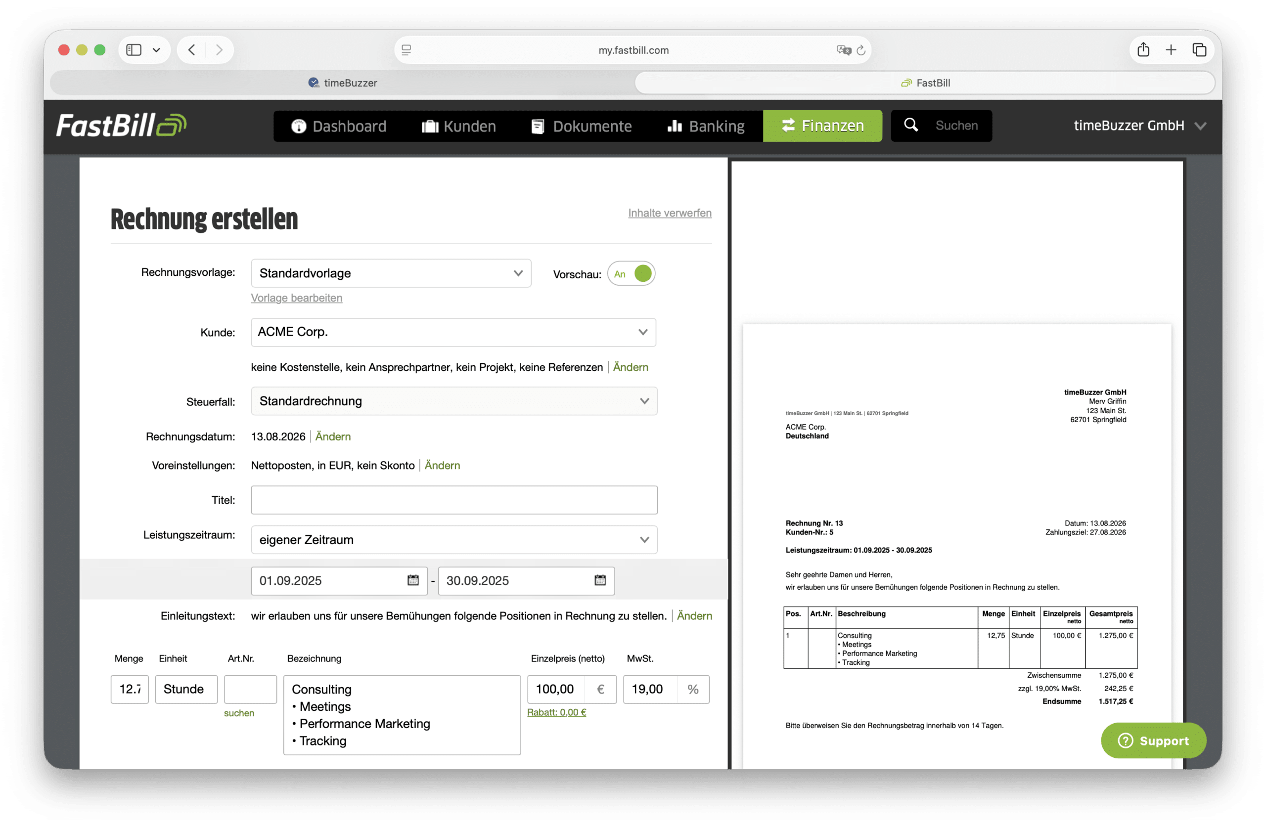Click the FastBill logo
This screenshot has height=827, width=1266.
121,126
